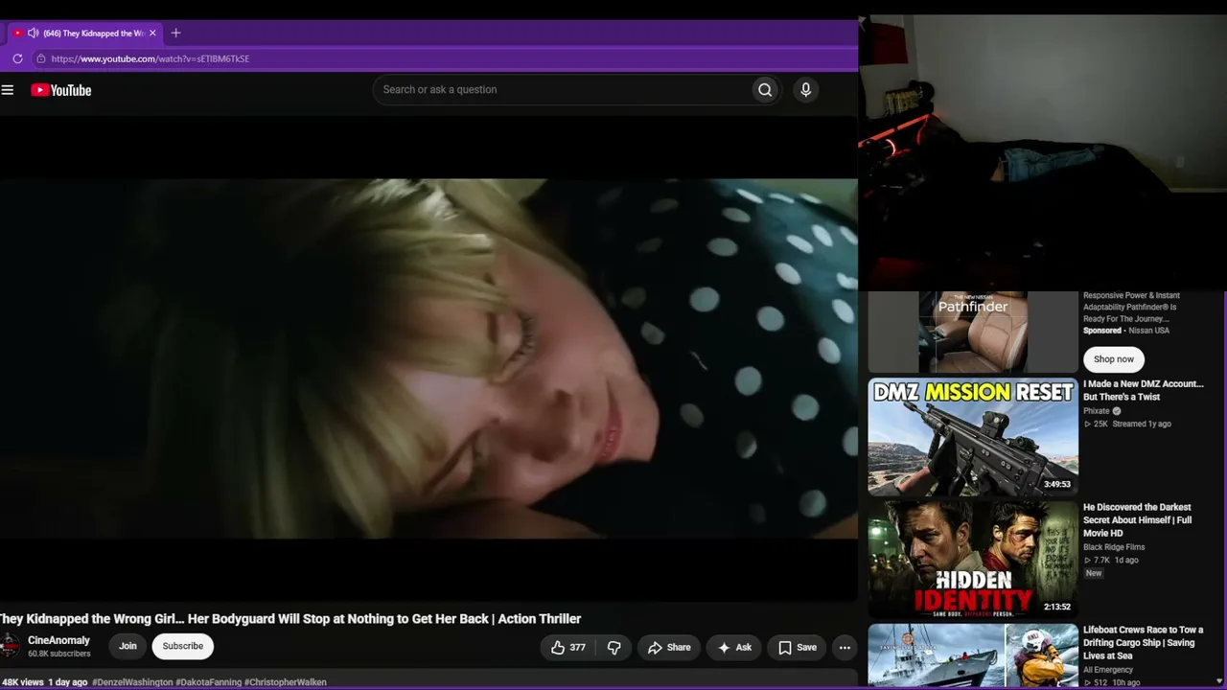The height and width of the screenshot is (690, 1227).
Task: Share the video
Action: click(669, 648)
